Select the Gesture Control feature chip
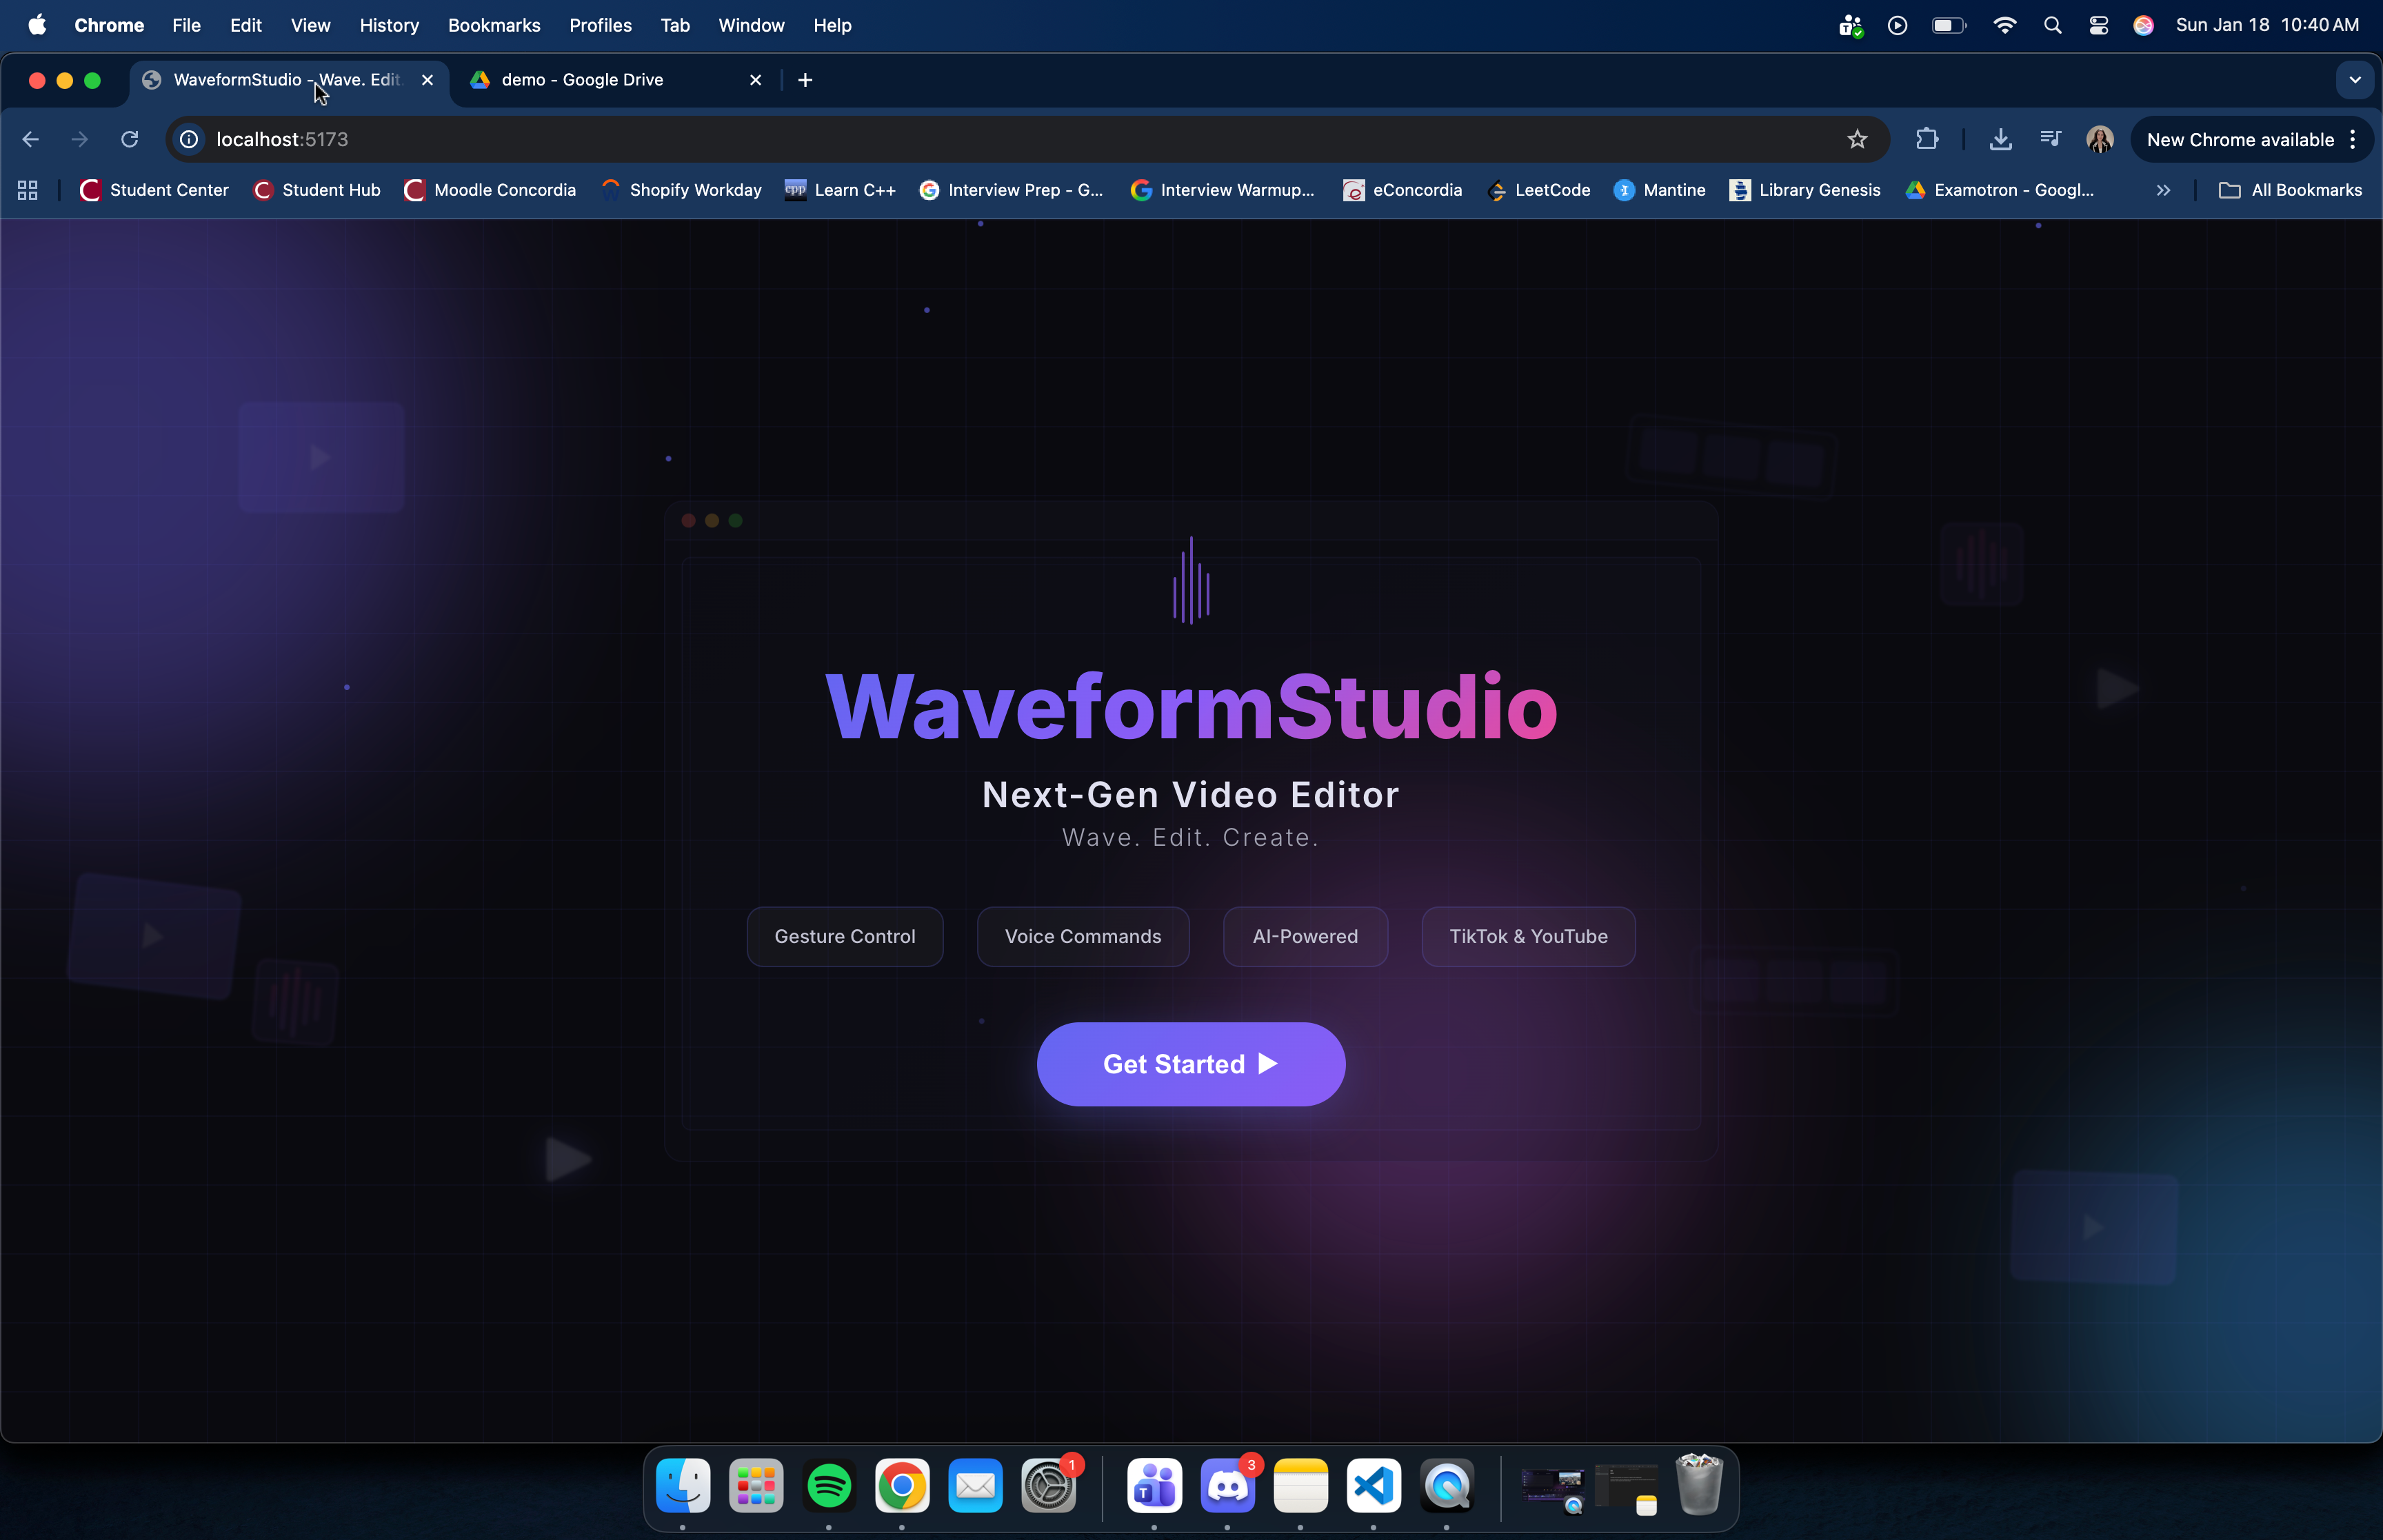The height and width of the screenshot is (1540, 2383). [x=844, y=937]
